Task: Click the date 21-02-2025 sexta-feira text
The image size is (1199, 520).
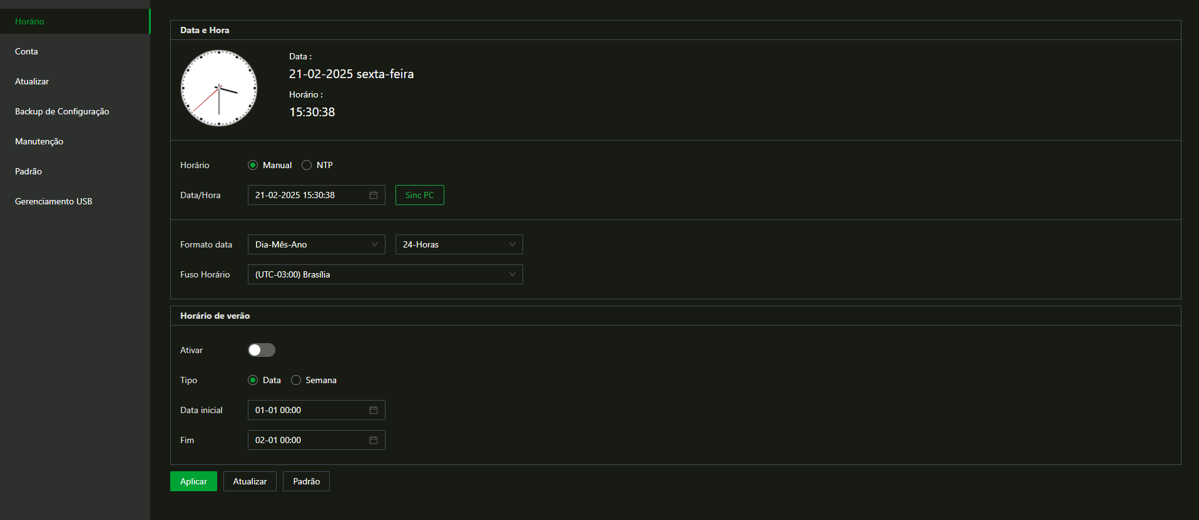Action: 351,74
